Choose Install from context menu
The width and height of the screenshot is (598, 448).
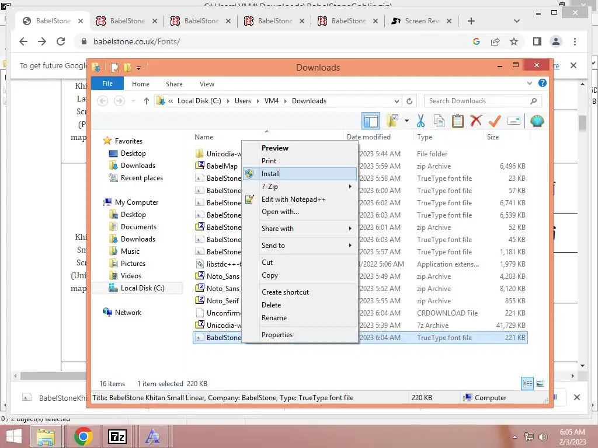[x=300, y=174]
